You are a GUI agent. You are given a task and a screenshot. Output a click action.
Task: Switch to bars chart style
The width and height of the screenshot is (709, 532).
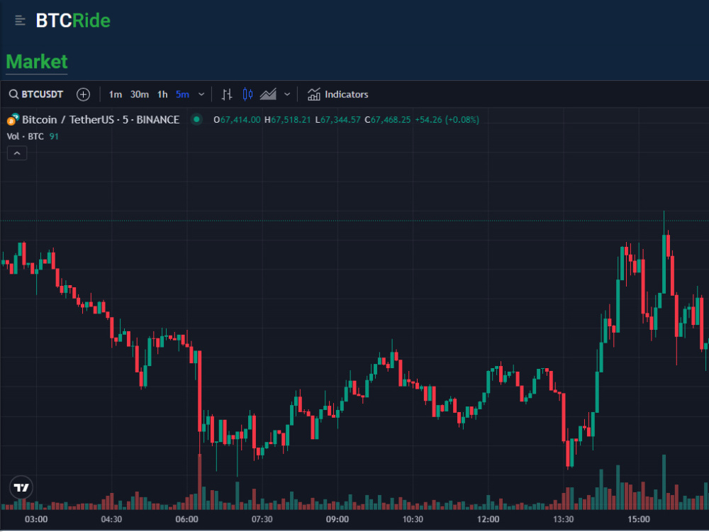click(x=227, y=94)
